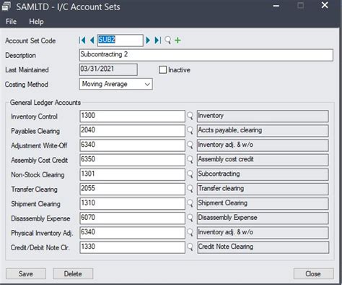
Task: Open finder for Non-Stock Clearing account
Action: [x=190, y=174]
